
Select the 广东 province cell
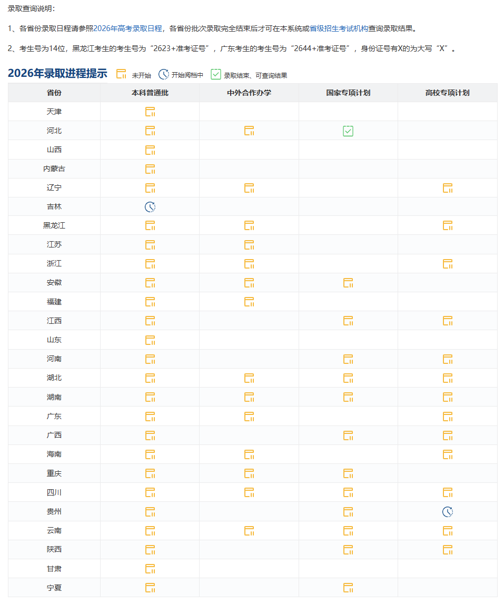pos(54,416)
